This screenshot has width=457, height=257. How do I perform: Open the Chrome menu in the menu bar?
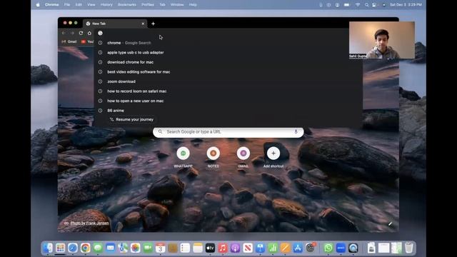point(52,5)
